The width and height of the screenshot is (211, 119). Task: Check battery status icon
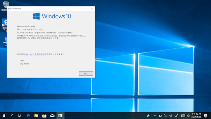(x=160, y=116)
